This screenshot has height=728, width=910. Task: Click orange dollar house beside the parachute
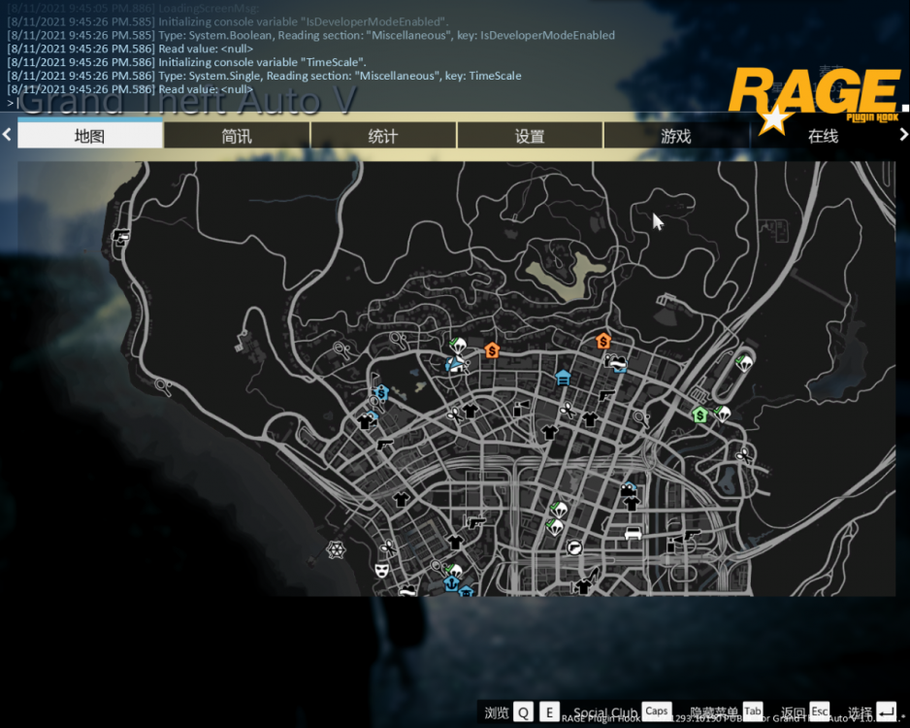click(x=492, y=350)
